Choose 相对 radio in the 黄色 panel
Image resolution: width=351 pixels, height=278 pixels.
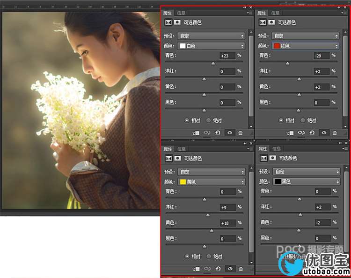pyautogui.click(x=187, y=257)
